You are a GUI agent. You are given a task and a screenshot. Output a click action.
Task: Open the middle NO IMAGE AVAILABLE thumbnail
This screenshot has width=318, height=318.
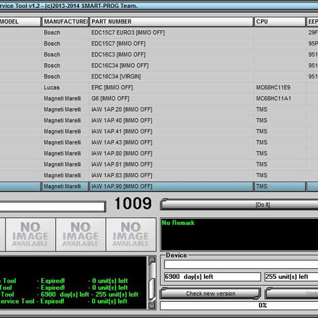point(81,234)
